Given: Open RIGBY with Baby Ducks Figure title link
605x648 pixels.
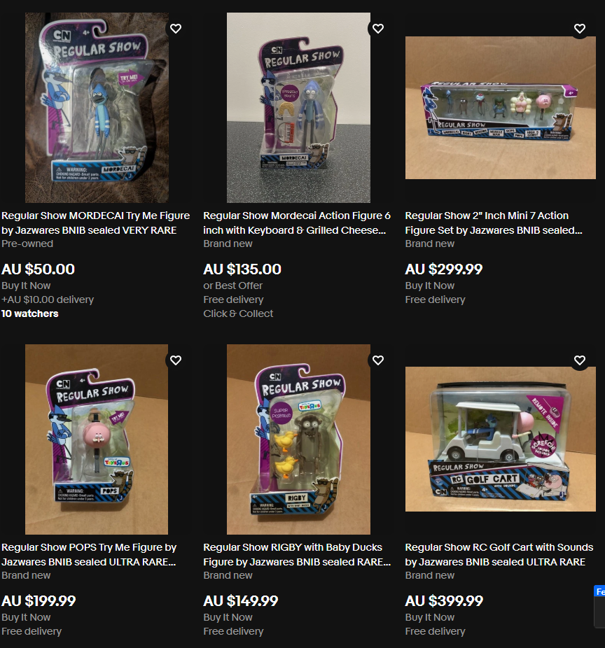Looking at the screenshot, I should [x=297, y=555].
